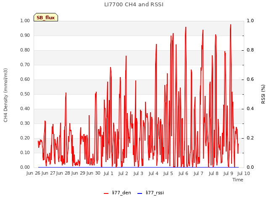
Task: Click the chart title LI7700 CH4 and RSSI
Action: point(134,5)
